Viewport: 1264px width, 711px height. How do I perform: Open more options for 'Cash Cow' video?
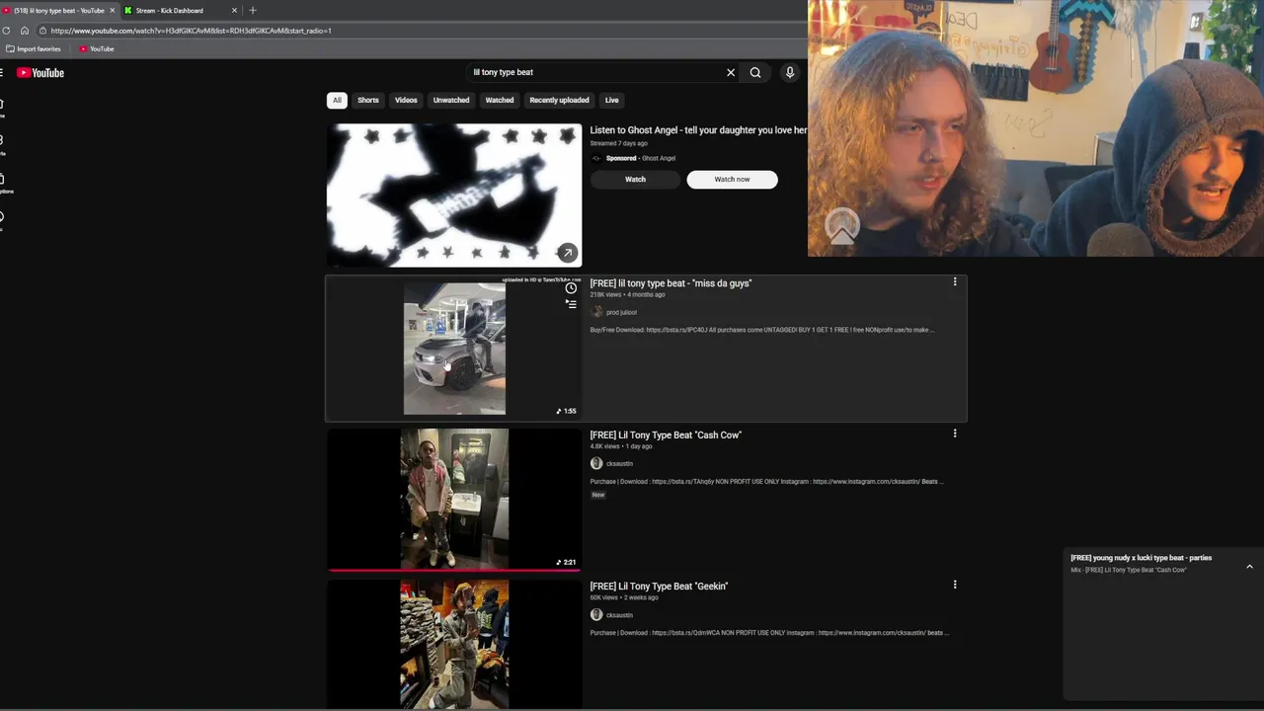pos(955,434)
